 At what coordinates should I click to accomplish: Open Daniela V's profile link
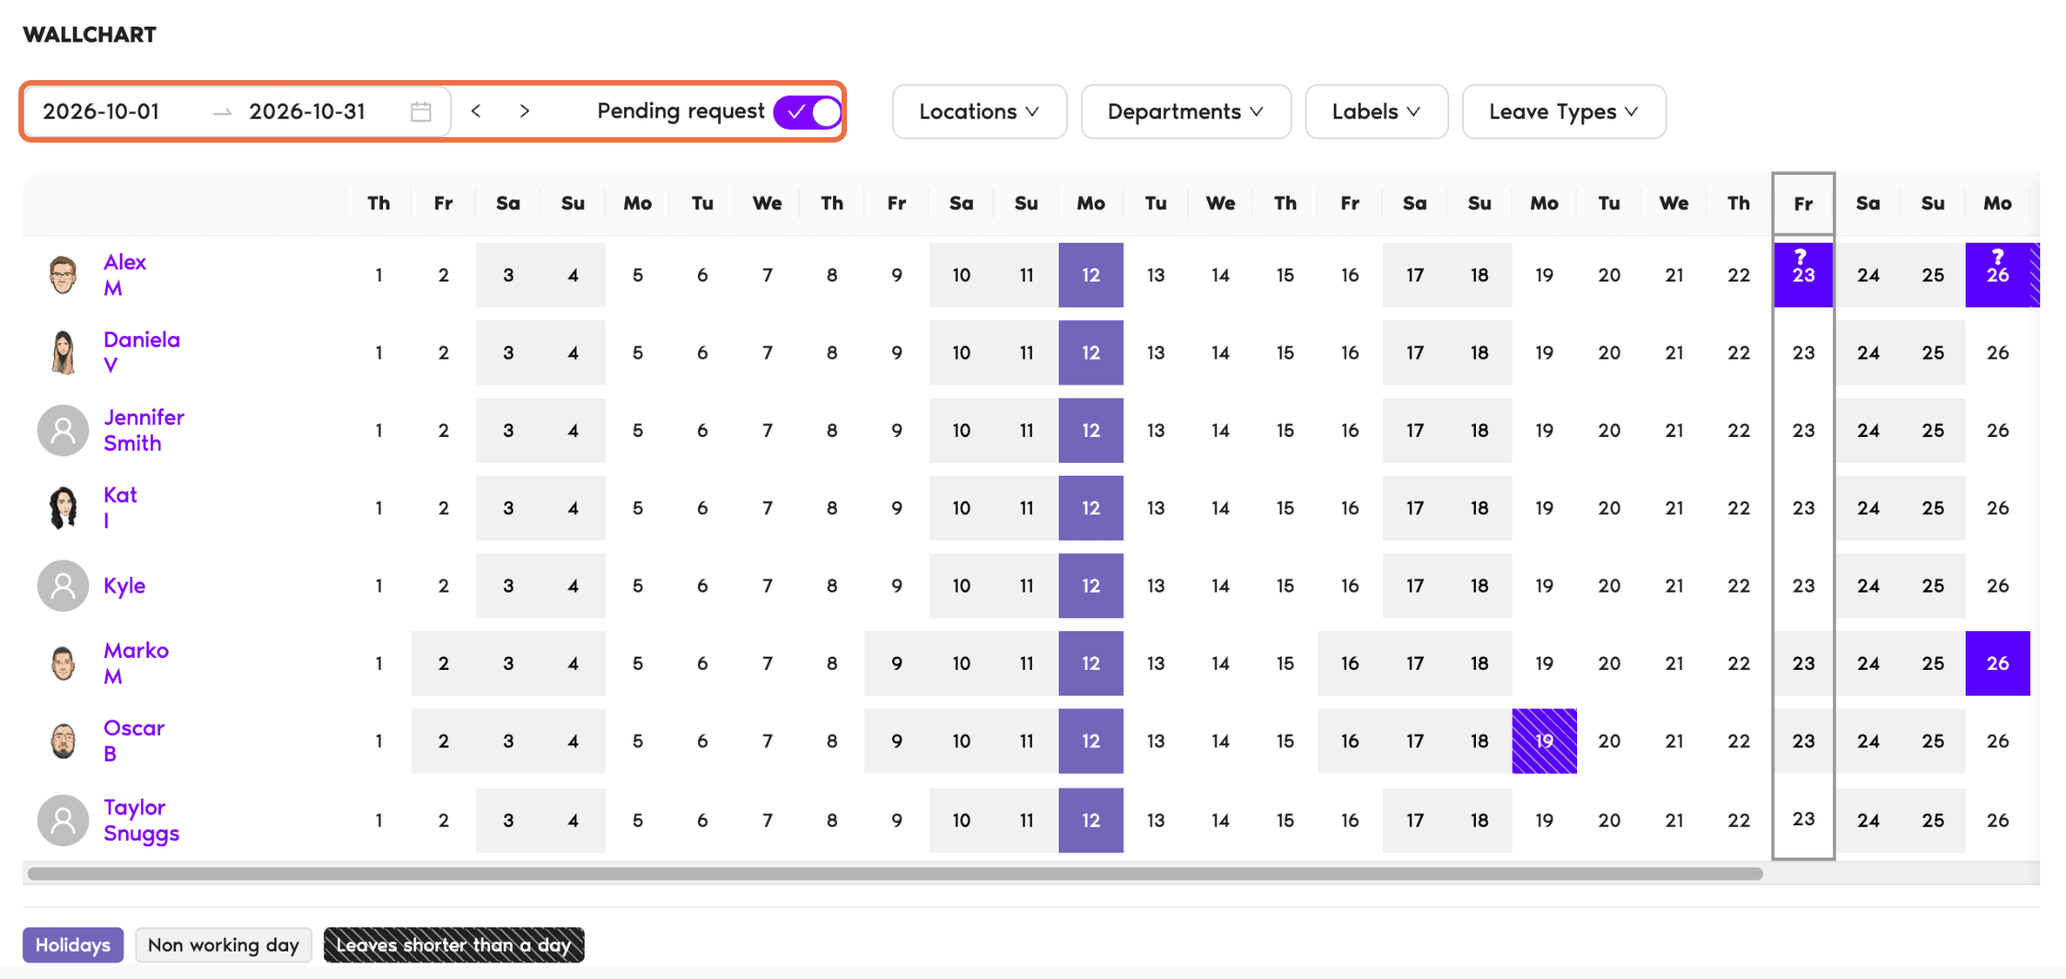(141, 352)
